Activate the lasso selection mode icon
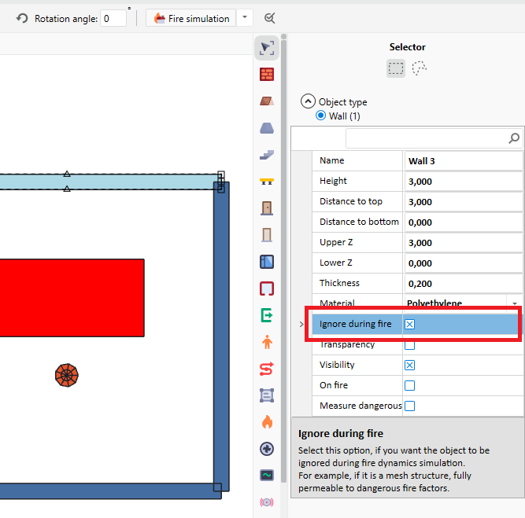This screenshot has width=525, height=518. point(420,68)
